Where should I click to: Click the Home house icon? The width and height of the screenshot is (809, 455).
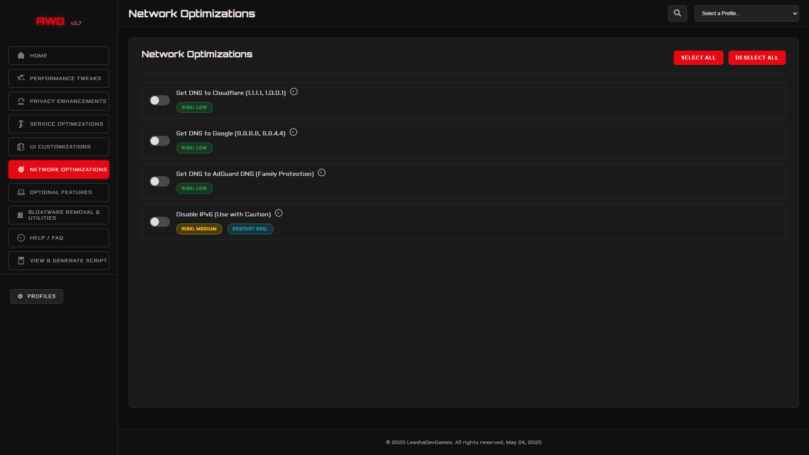click(x=21, y=56)
